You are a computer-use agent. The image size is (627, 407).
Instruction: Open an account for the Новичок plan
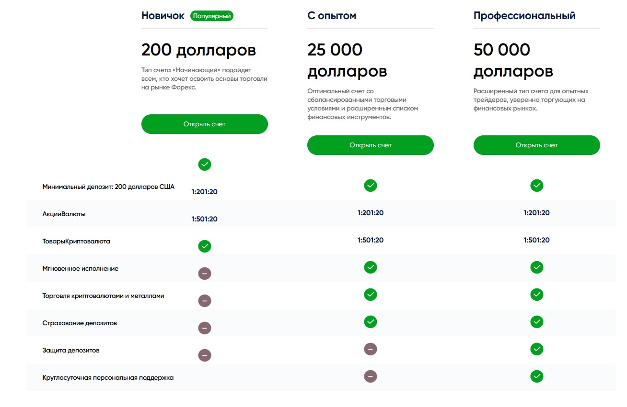click(x=205, y=124)
